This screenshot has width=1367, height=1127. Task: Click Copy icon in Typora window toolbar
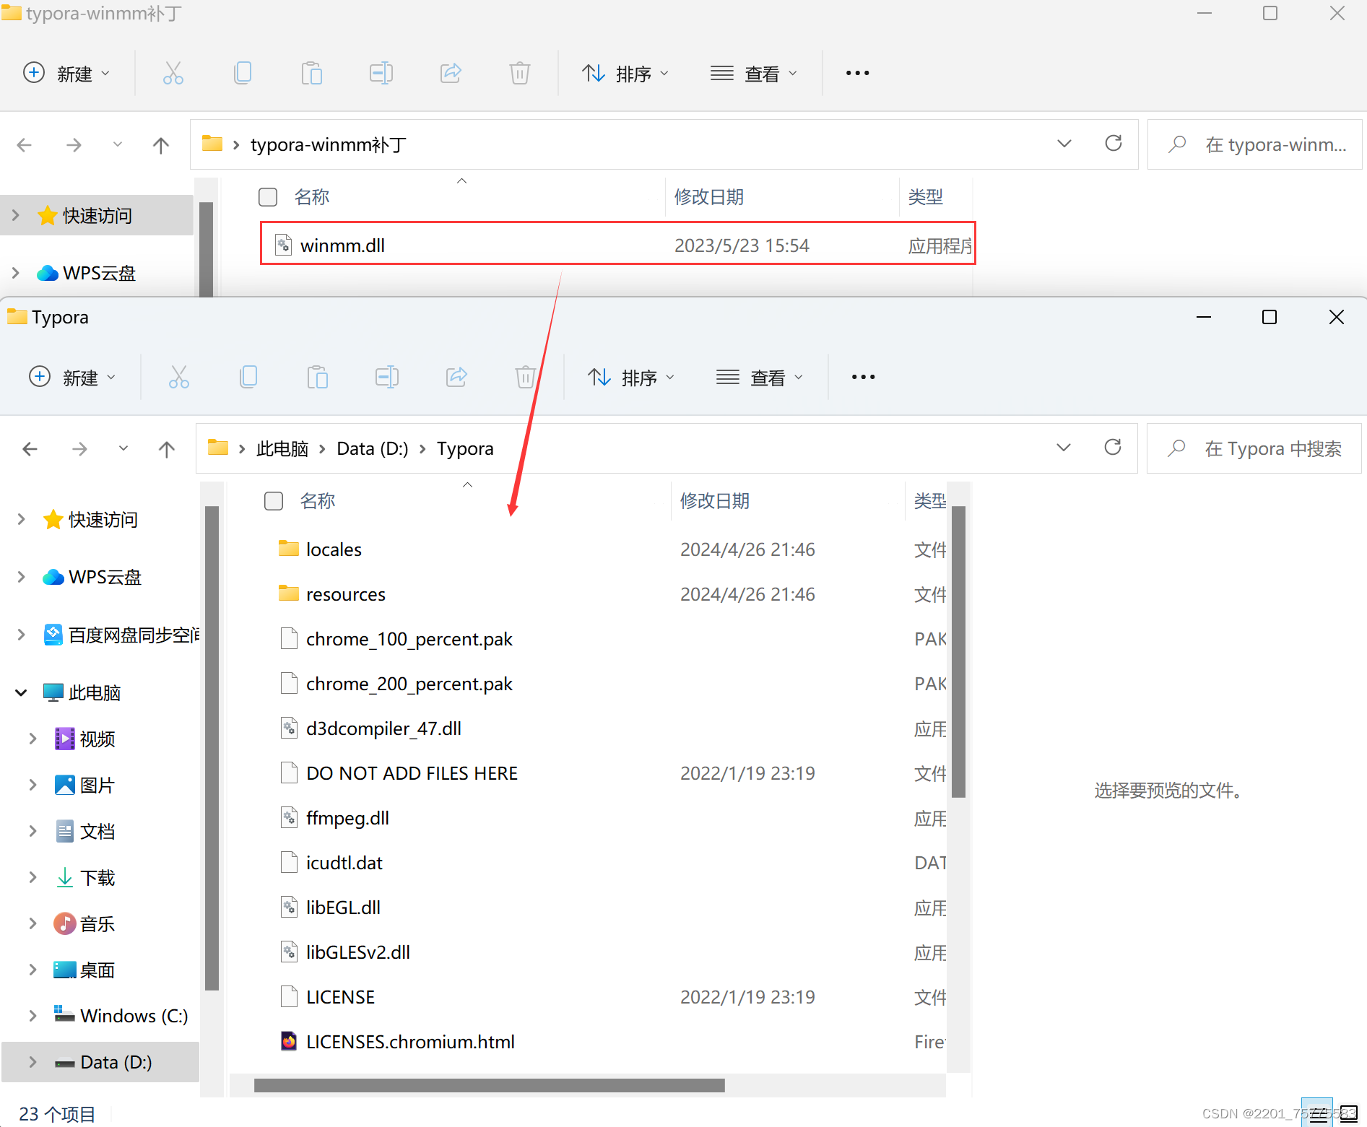pos(248,377)
